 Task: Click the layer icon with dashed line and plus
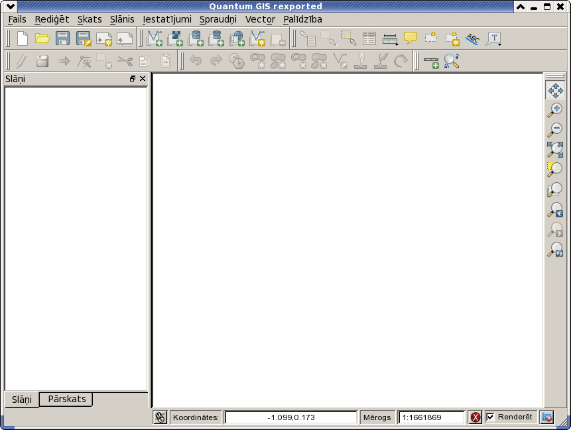pos(431,62)
